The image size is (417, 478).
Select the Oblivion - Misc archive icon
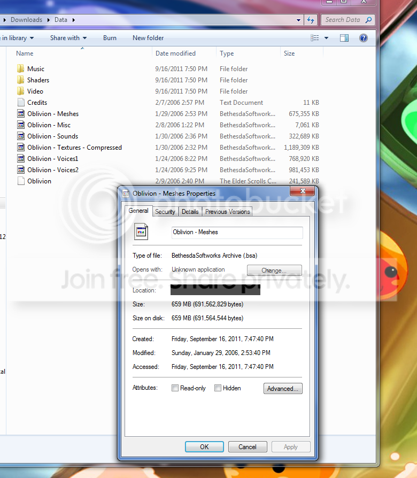point(21,125)
